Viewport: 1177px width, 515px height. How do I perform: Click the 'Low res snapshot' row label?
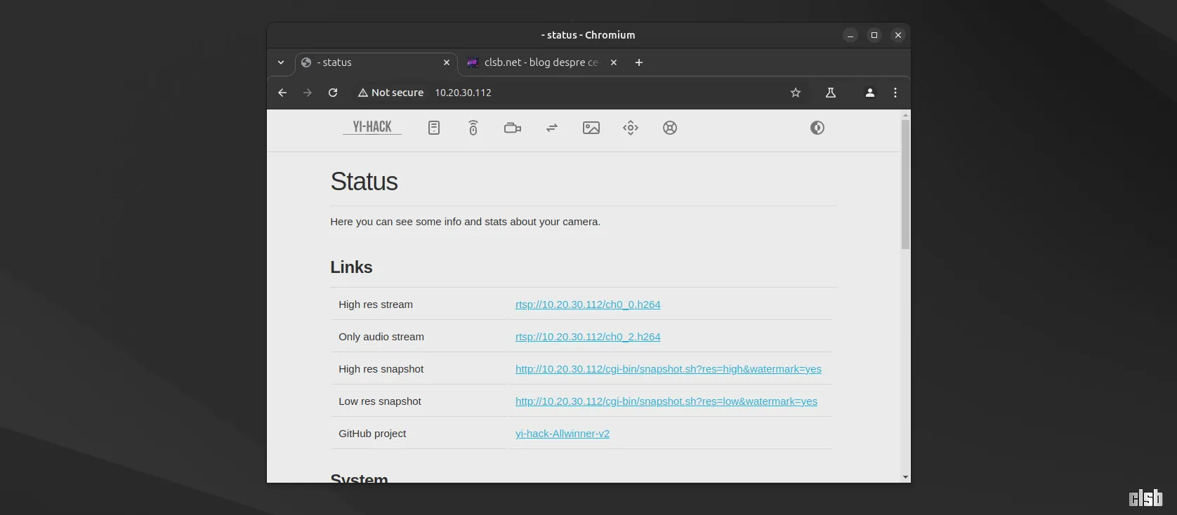pyautogui.click(x=380, y=401)
